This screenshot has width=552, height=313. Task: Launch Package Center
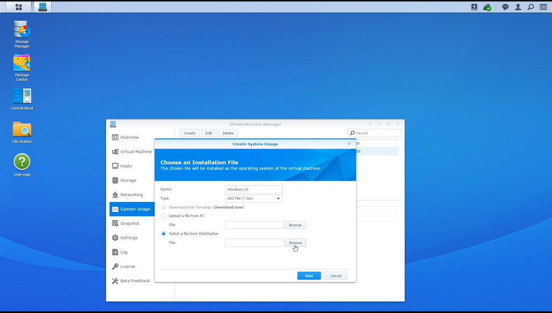point(22,64)
